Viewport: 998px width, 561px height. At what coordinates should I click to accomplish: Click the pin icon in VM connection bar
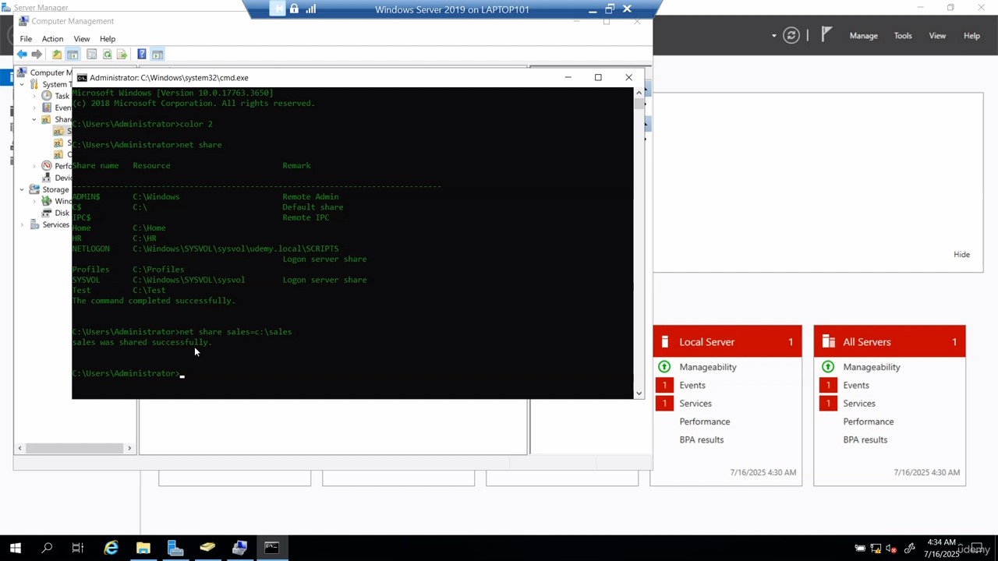(278, 9)
